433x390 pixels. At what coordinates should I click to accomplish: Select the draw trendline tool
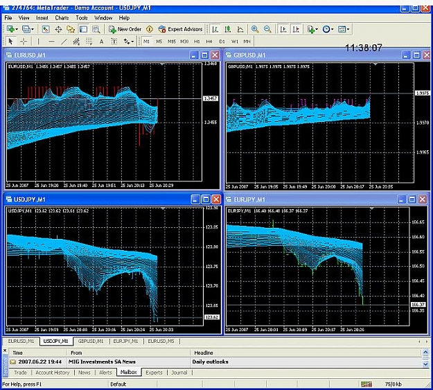tap(64, 42)
